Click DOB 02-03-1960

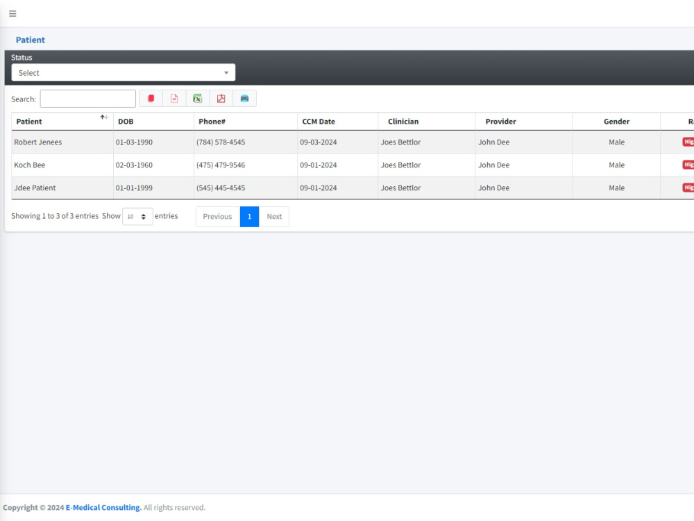coord(134,165)
